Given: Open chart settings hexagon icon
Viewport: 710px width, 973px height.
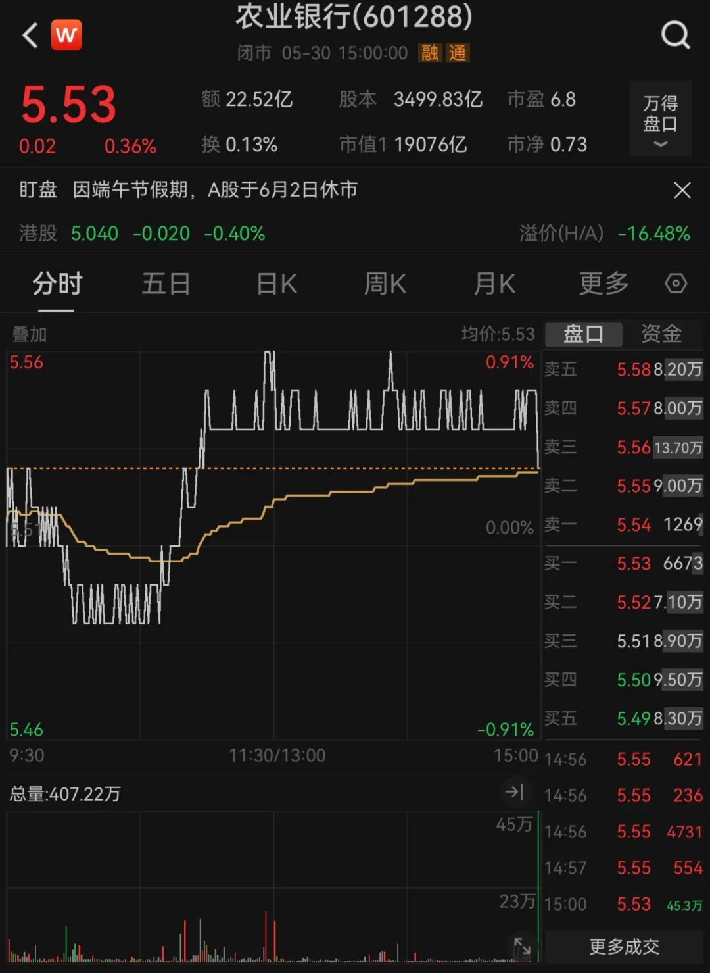Looking at the screenshot, I should coord(676,284).
